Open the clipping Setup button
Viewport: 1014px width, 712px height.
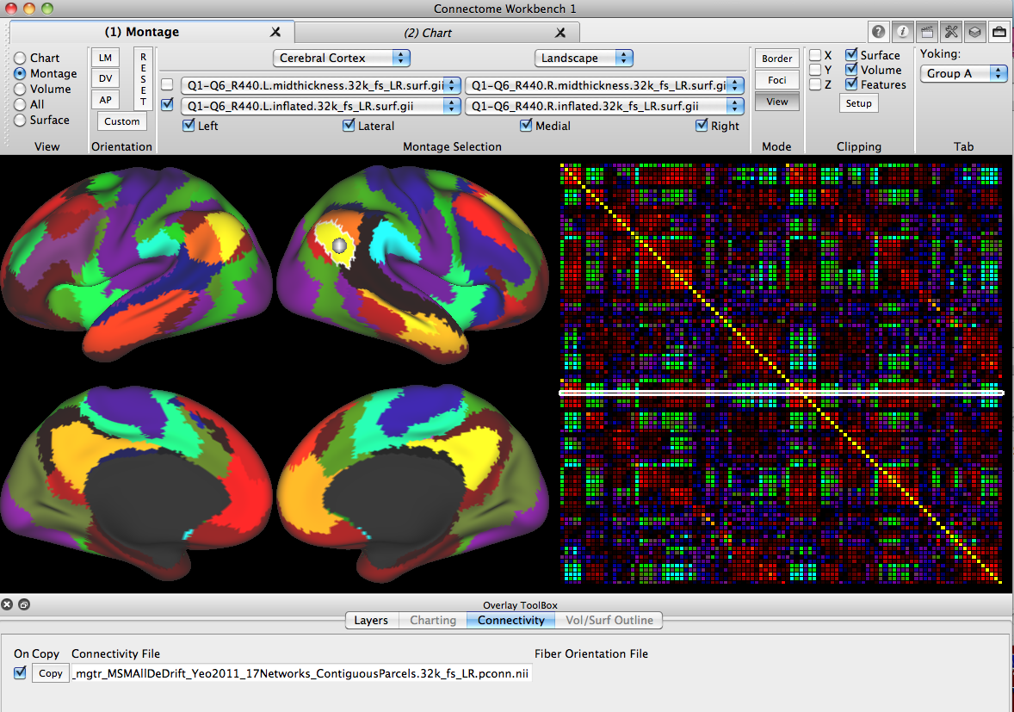pos(858,103)
